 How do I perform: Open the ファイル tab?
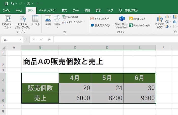pyautogui.click(x=6, y=10)
